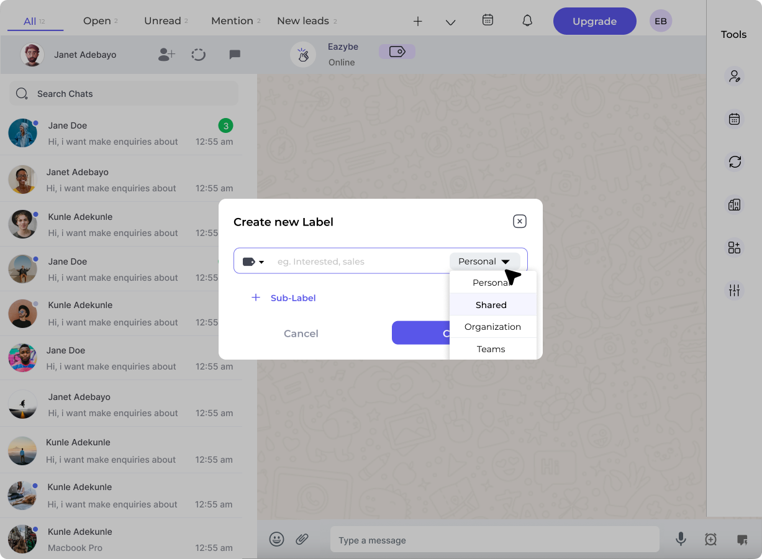Click the attachment paperclip icon
762x559 pixels.
(302, 539)
